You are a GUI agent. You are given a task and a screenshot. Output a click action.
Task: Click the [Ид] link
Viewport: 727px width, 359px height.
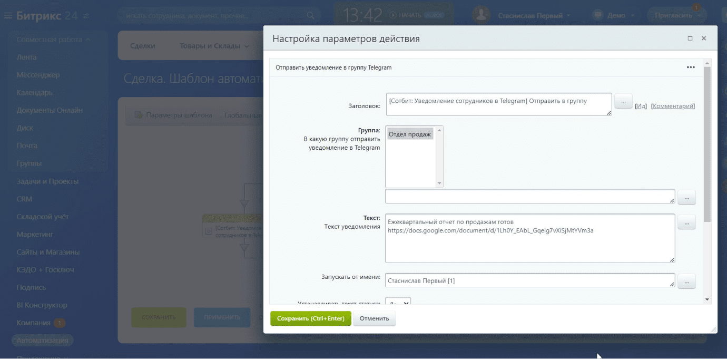pyautogui.click(x=641, y=106)
